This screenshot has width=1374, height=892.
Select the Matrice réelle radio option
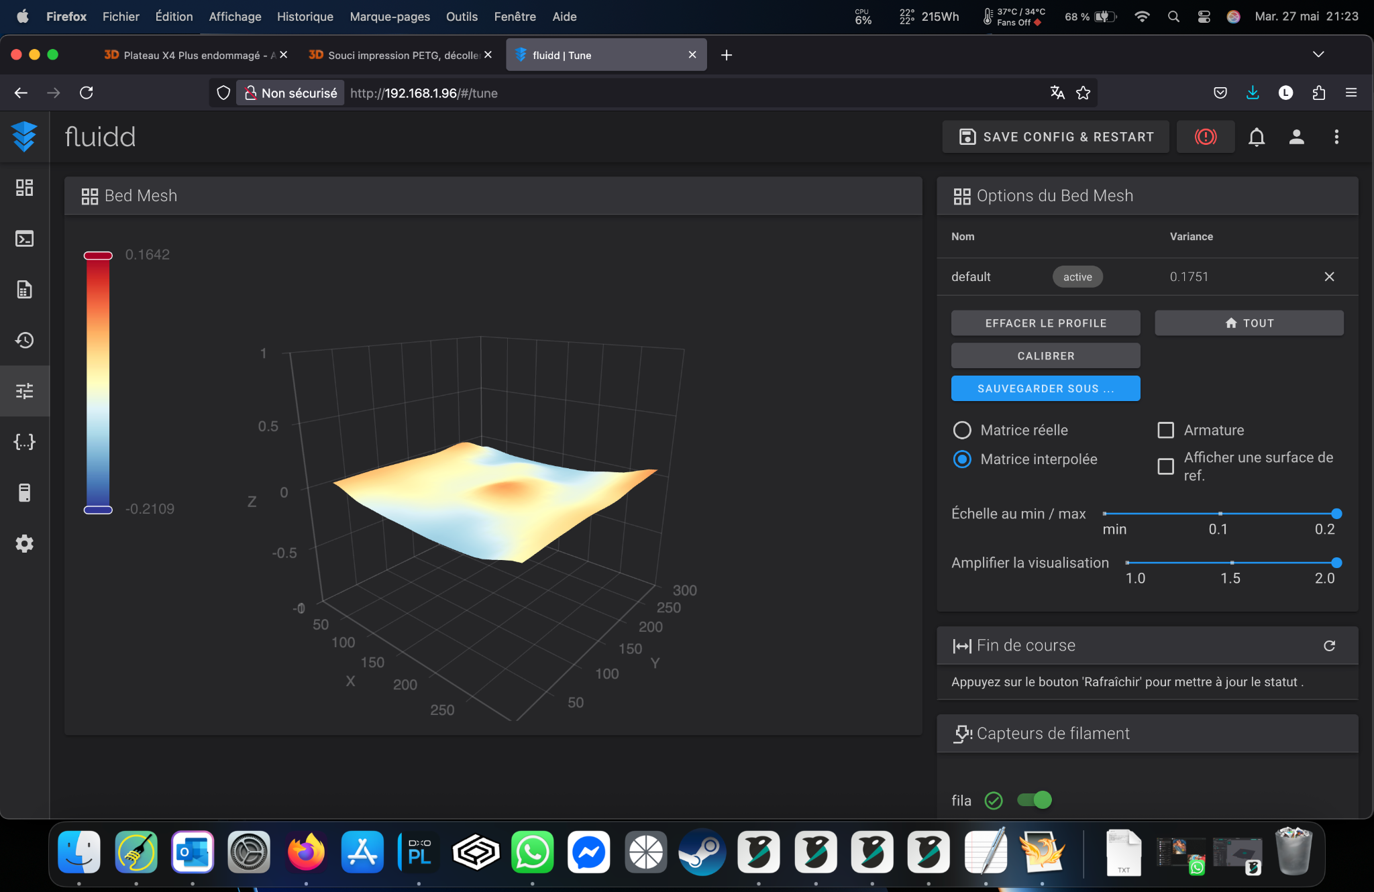coord(962,430)
